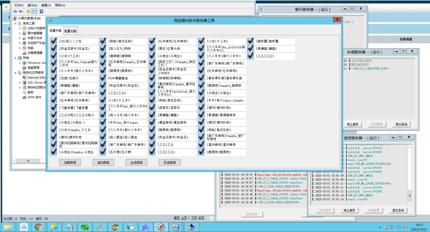Click the page number input field
This screenshot has width=430, height=232.
pos(210,218)
